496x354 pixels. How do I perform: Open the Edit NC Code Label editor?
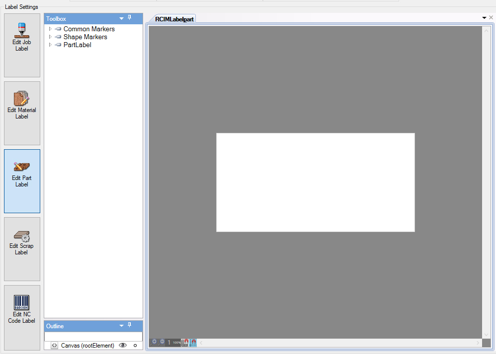[x=22, y=317]
